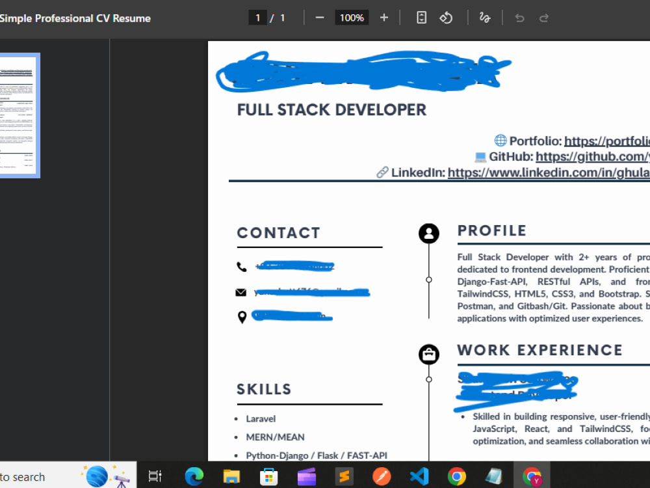
Task: Open the Portfolio link in resume
Action: coord(607,141)
